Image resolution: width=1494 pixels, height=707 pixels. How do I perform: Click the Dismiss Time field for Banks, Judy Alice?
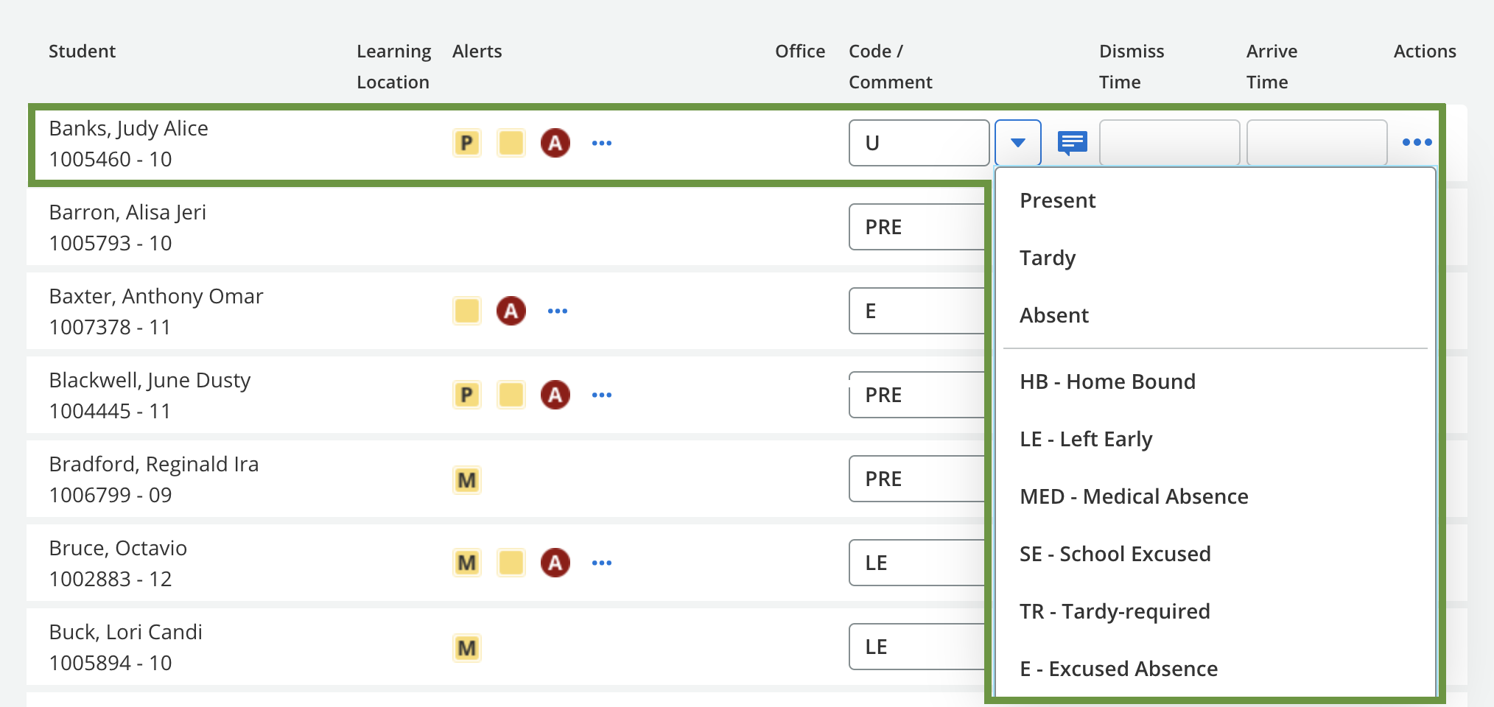click(1170, 142)
